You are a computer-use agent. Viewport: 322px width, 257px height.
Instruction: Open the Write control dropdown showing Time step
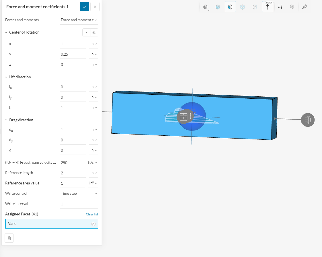pyautogui.click(x=79, y=193)
